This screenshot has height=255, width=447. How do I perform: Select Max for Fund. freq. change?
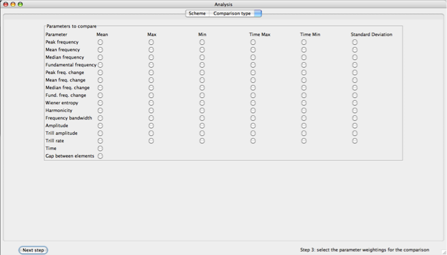[151, 95]
